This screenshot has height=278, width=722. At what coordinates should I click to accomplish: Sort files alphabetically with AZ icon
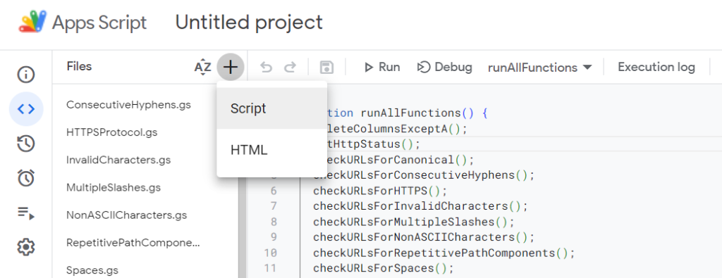202,68
